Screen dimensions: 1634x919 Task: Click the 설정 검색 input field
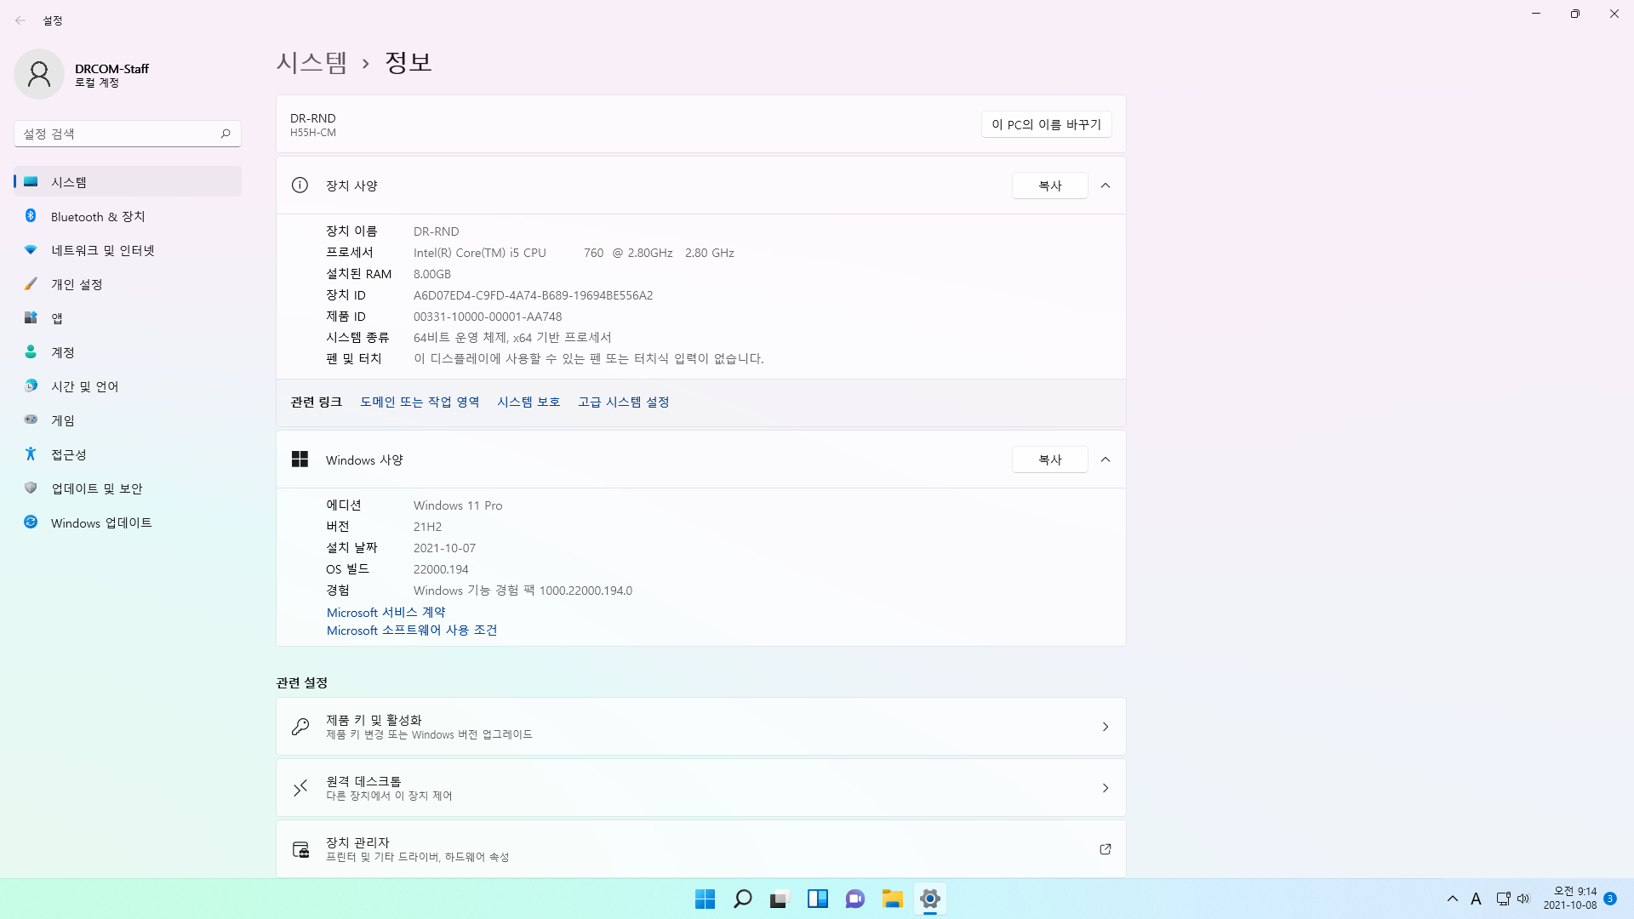(128, 134)
